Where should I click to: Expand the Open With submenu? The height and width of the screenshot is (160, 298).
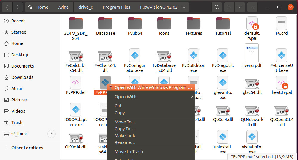[151, 96]
